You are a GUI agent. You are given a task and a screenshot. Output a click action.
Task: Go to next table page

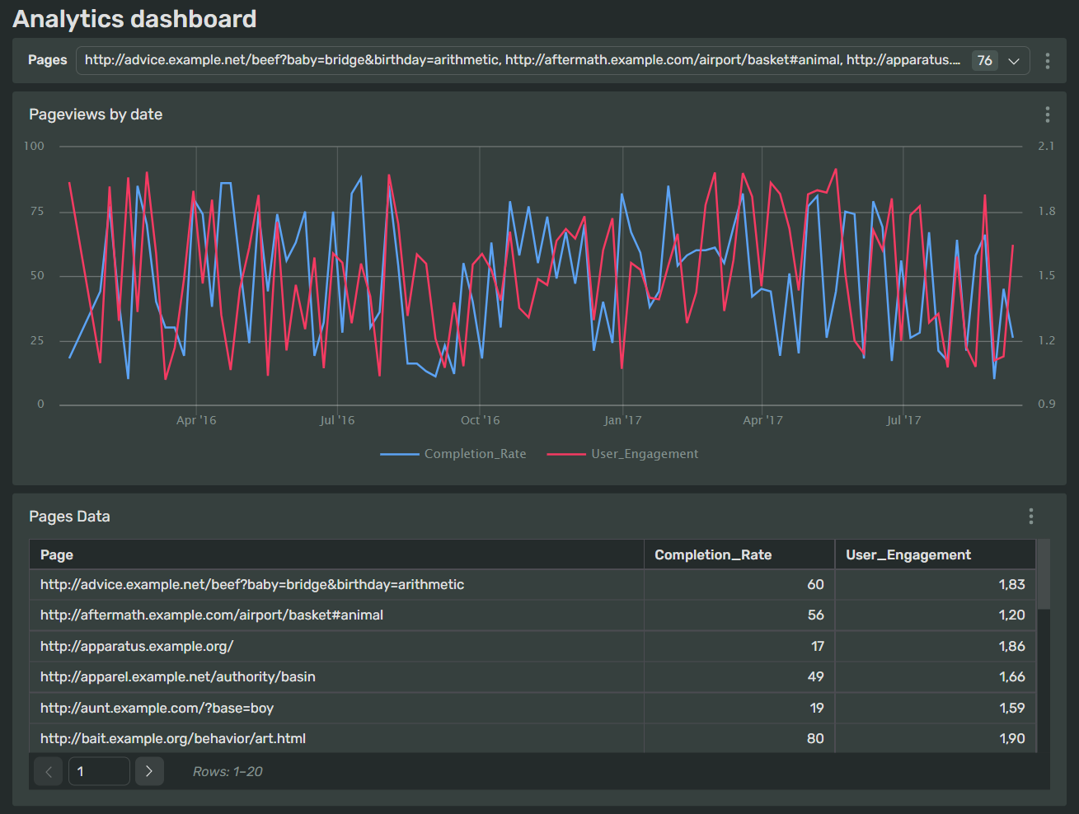[x=149, y=771]
